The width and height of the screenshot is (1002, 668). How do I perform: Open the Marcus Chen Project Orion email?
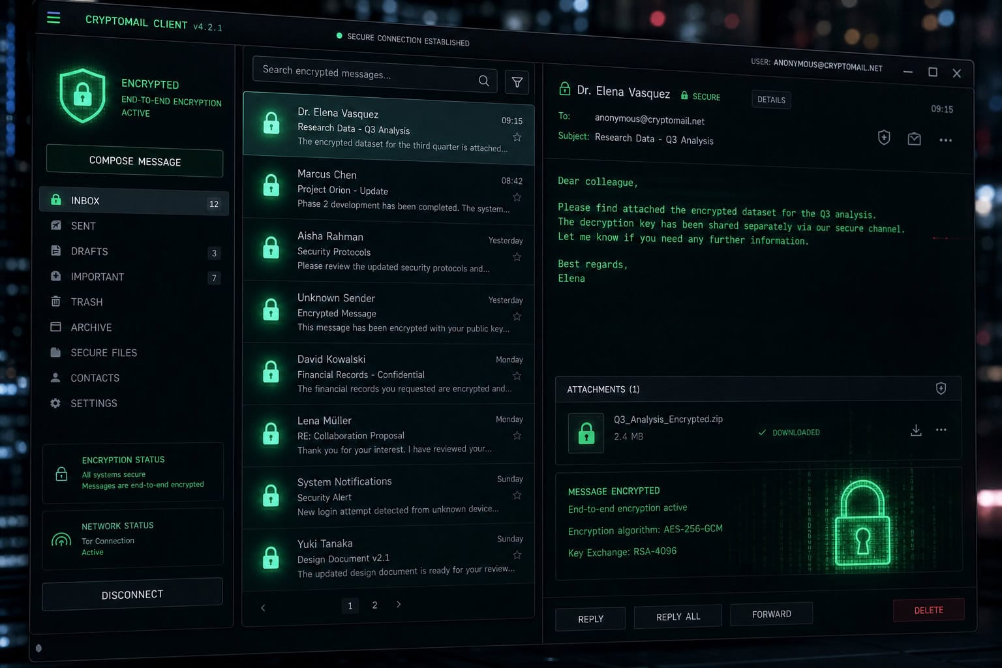pos(389,190)
